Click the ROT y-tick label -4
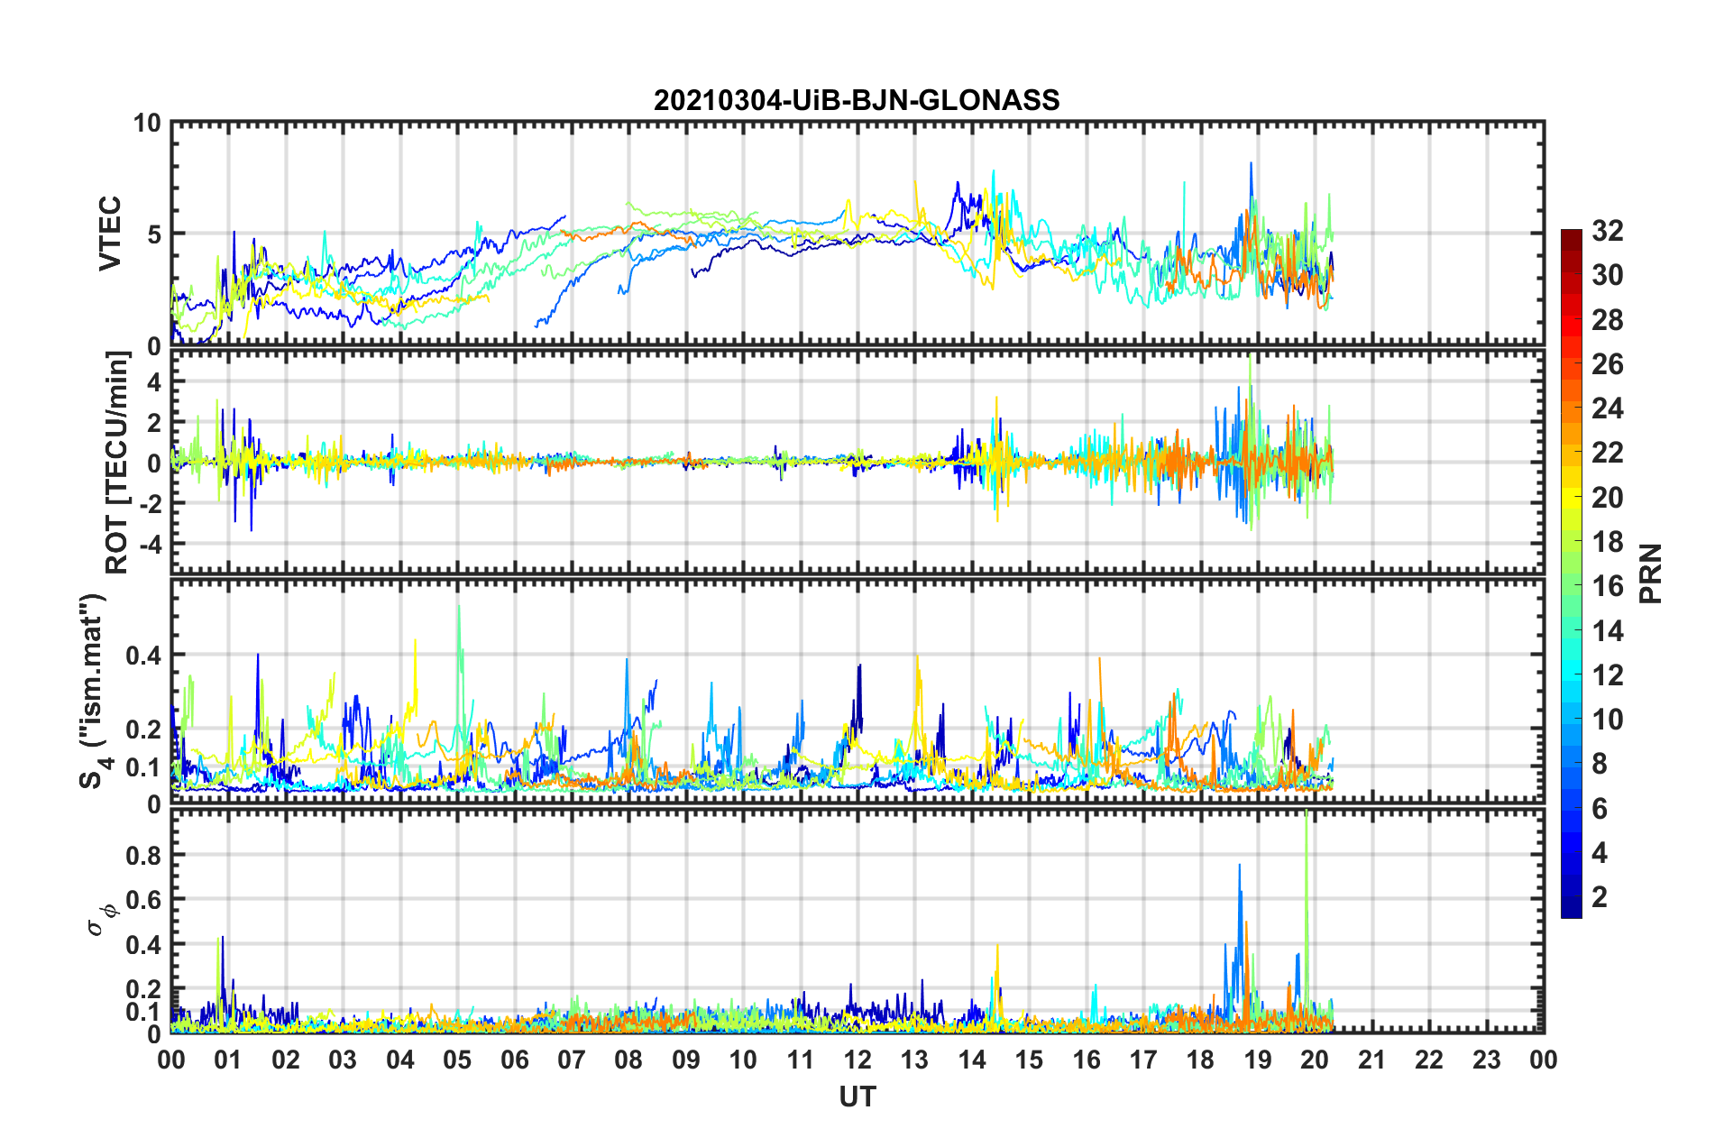The image size is (1715, 1147). point(150,544)
